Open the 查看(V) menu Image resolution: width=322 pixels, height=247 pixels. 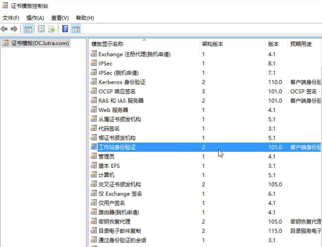point(60,18)
